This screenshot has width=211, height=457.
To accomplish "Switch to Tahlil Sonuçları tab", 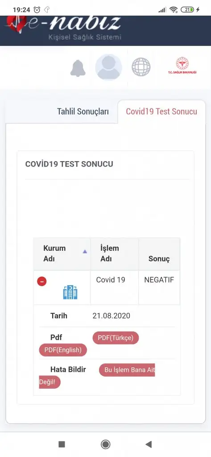I will click(x=83, y=112).
